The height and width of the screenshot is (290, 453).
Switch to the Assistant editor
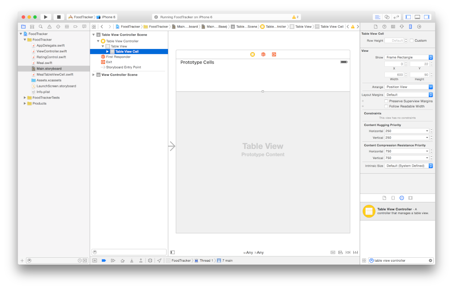[387, 17]
